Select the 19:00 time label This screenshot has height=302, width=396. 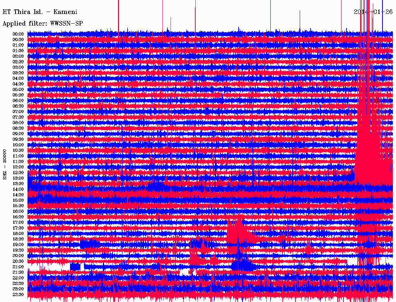[x=18, y=245]
